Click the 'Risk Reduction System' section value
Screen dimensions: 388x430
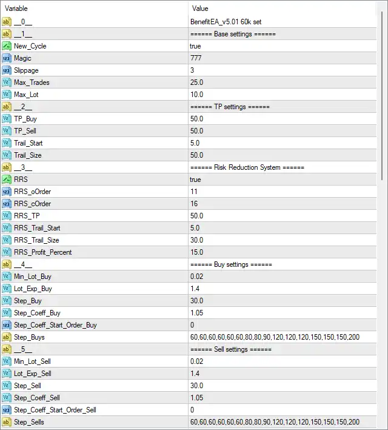pos(247,167)
